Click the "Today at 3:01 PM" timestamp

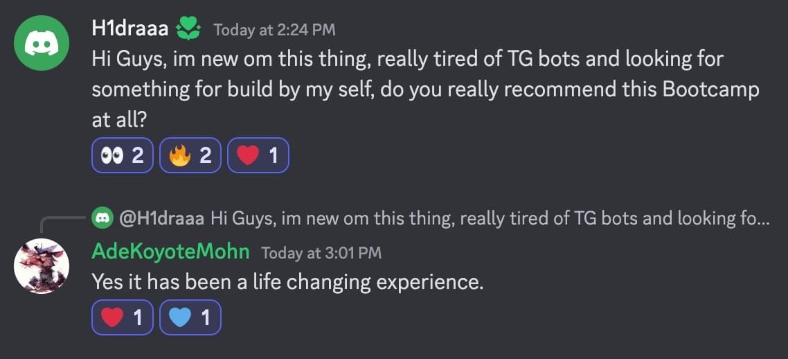click(321, 253)
